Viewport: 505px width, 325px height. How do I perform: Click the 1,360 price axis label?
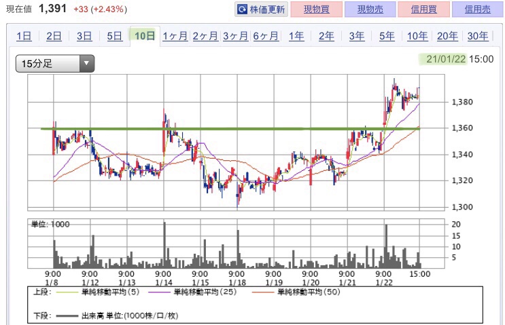(x=462, y=128)
